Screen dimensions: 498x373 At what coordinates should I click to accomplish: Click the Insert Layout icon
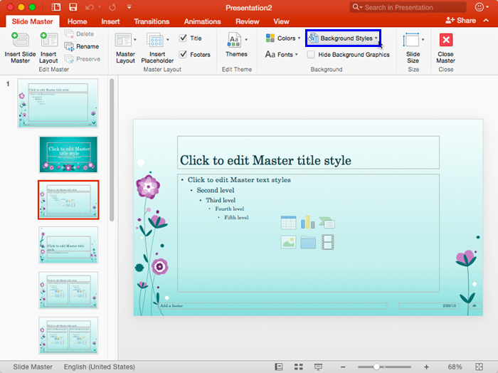(x=48, y=40)
